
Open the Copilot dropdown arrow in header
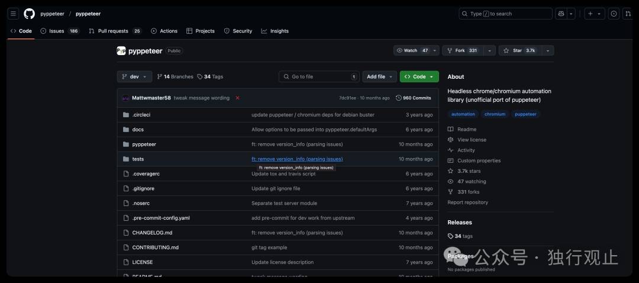(x=572, y=14)
